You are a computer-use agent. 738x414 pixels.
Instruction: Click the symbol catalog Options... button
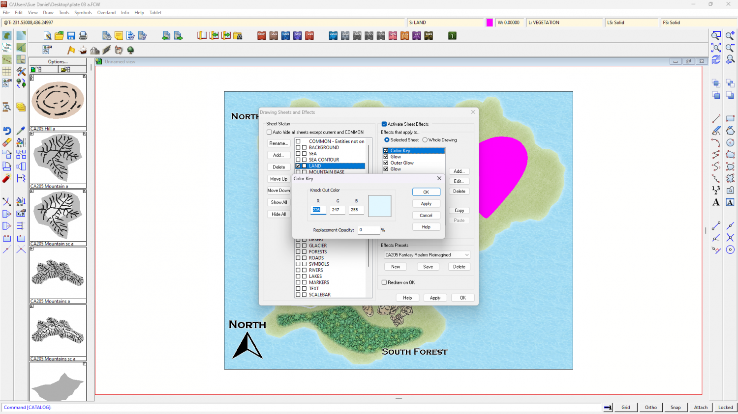pyautogui.click(x=58, y=61)
